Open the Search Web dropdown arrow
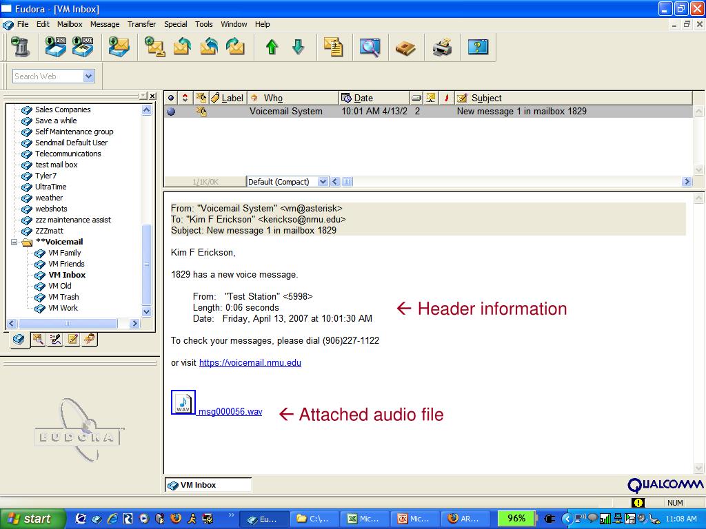The width and height of the screenshot is (706, 529). 89,76
